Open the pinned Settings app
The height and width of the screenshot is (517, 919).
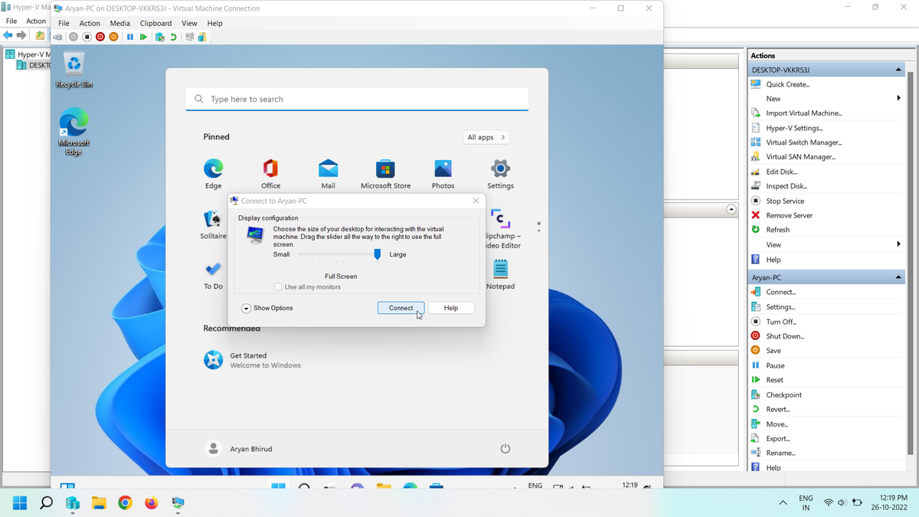[x=500, y=174]
